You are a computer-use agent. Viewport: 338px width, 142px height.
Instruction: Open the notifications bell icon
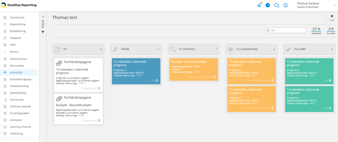click(x=259, y=5)
